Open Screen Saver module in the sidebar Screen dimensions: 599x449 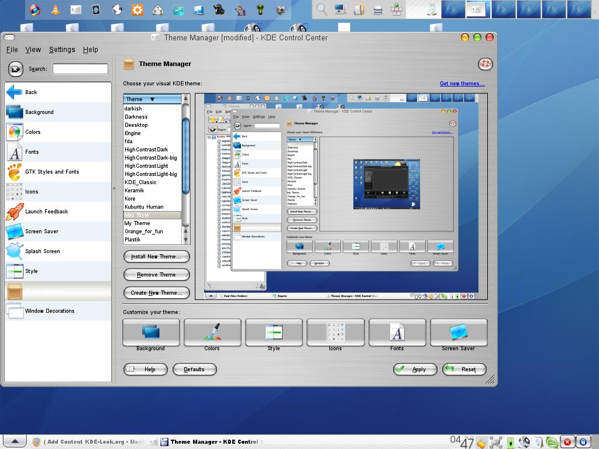pos(58,232)
